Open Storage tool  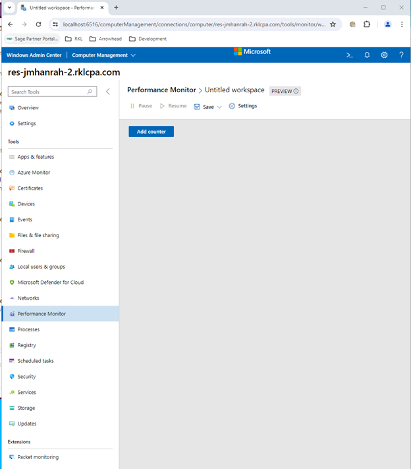tap(61, 408)
